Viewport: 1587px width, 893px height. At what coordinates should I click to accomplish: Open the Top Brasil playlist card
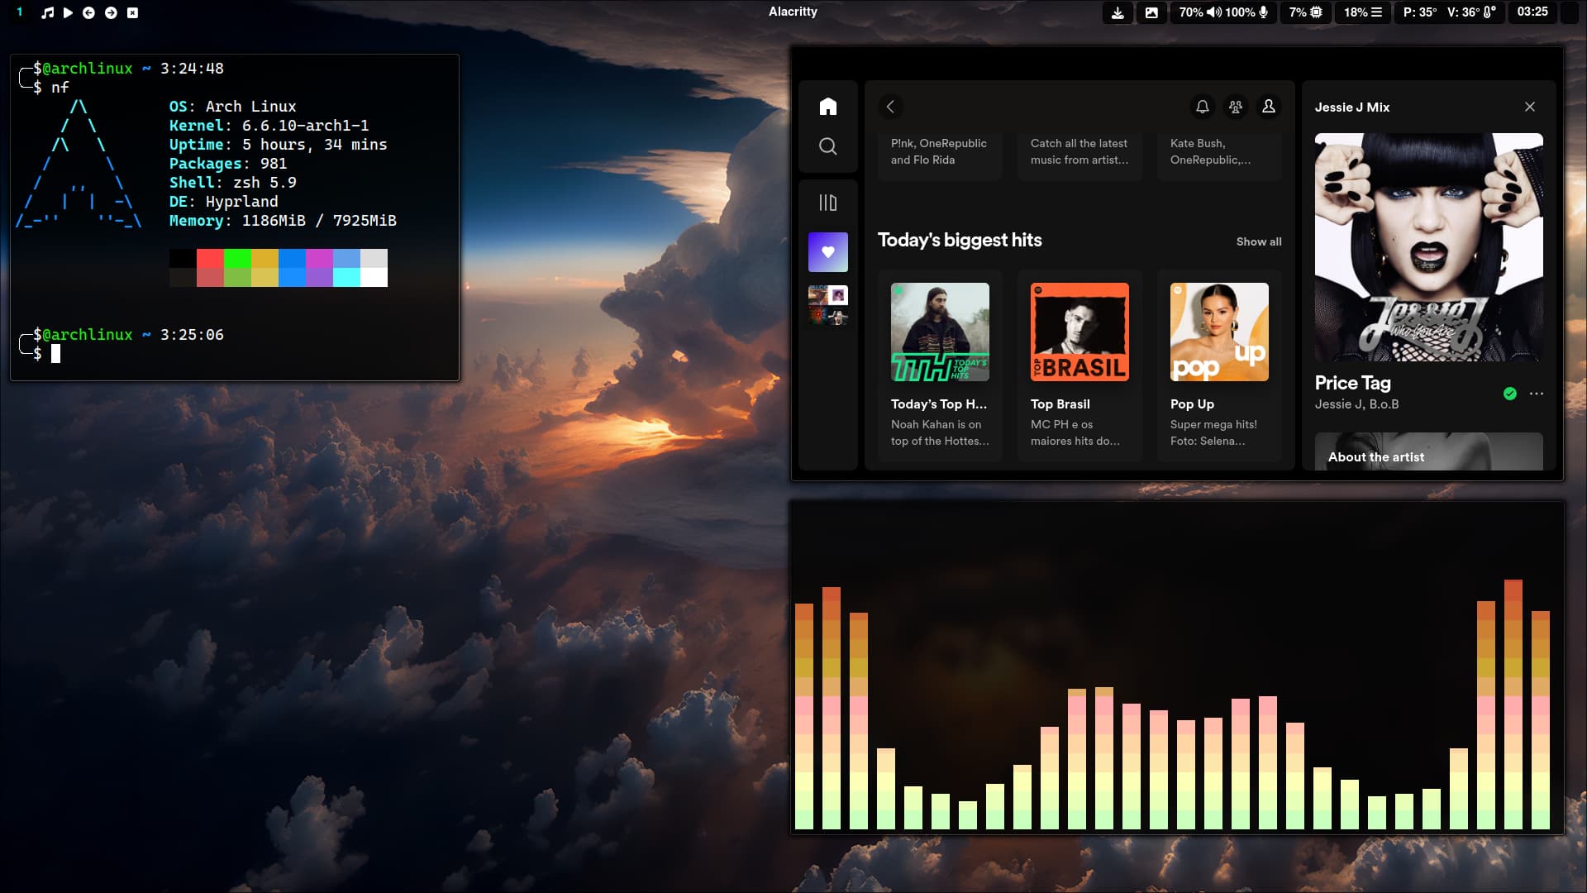click(x=1079, y=332)
